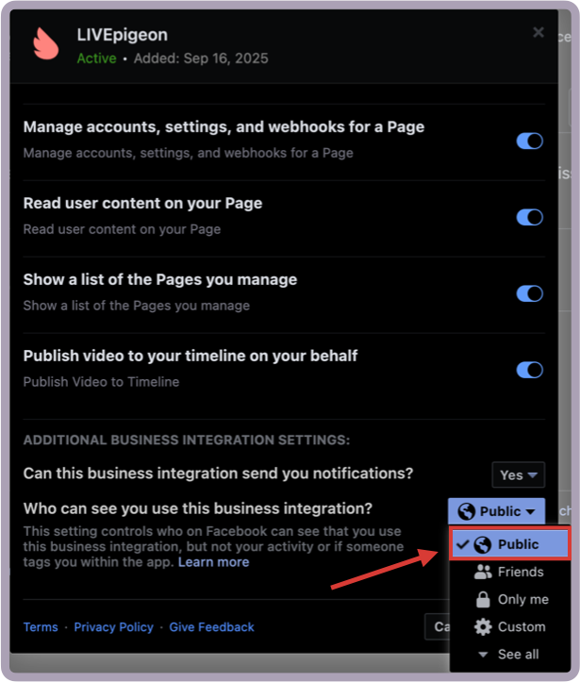This screenshot has height=682, width=580.
Task: Click the LIVEpigeon flame logo icon
Action: 46,44
